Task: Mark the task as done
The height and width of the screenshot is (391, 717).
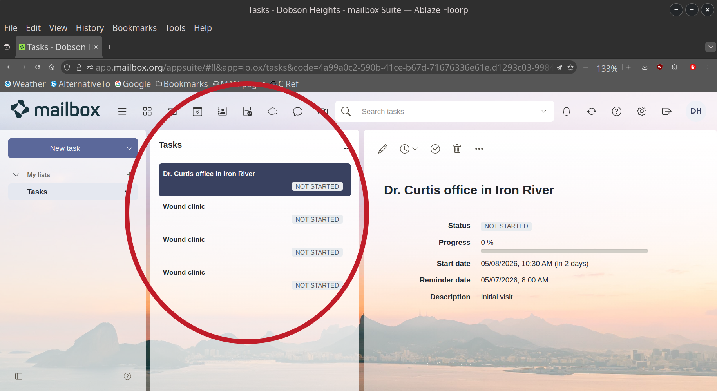Action: point(435,149)
